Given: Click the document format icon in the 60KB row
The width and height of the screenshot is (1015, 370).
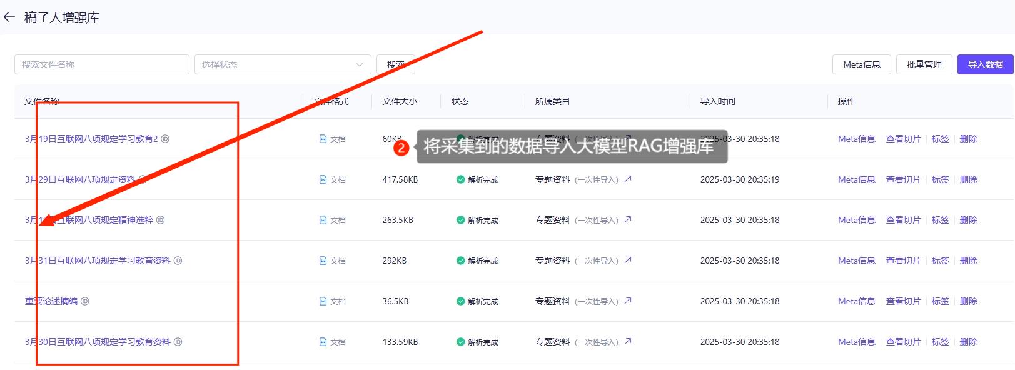Looking at the screenshot, I should click(x=323, y=139).
